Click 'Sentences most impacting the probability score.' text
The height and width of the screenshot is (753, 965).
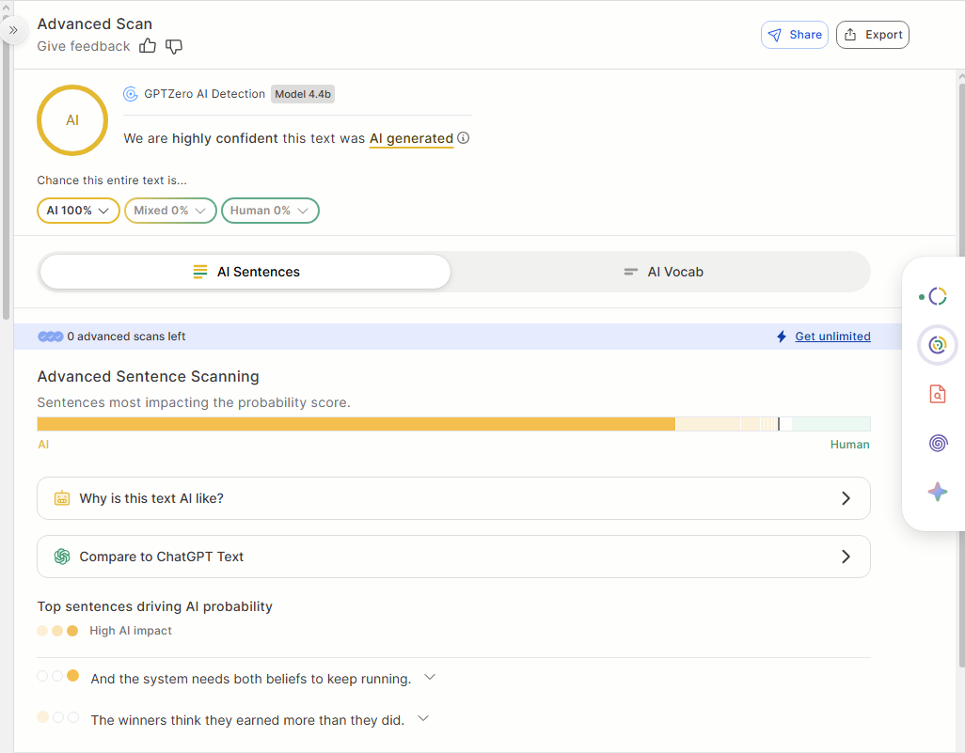point(193,402)
